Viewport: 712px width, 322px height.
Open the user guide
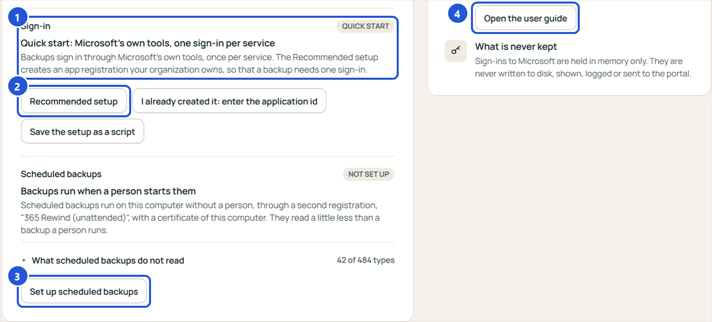click(x=525, y=18)
